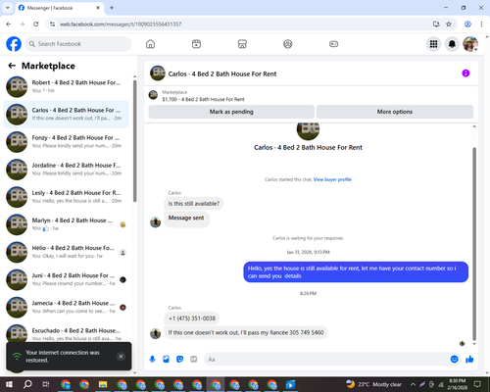Open View buyer profile link
Image resolution: width=490 pixels, height=392 pixels.
332,179
